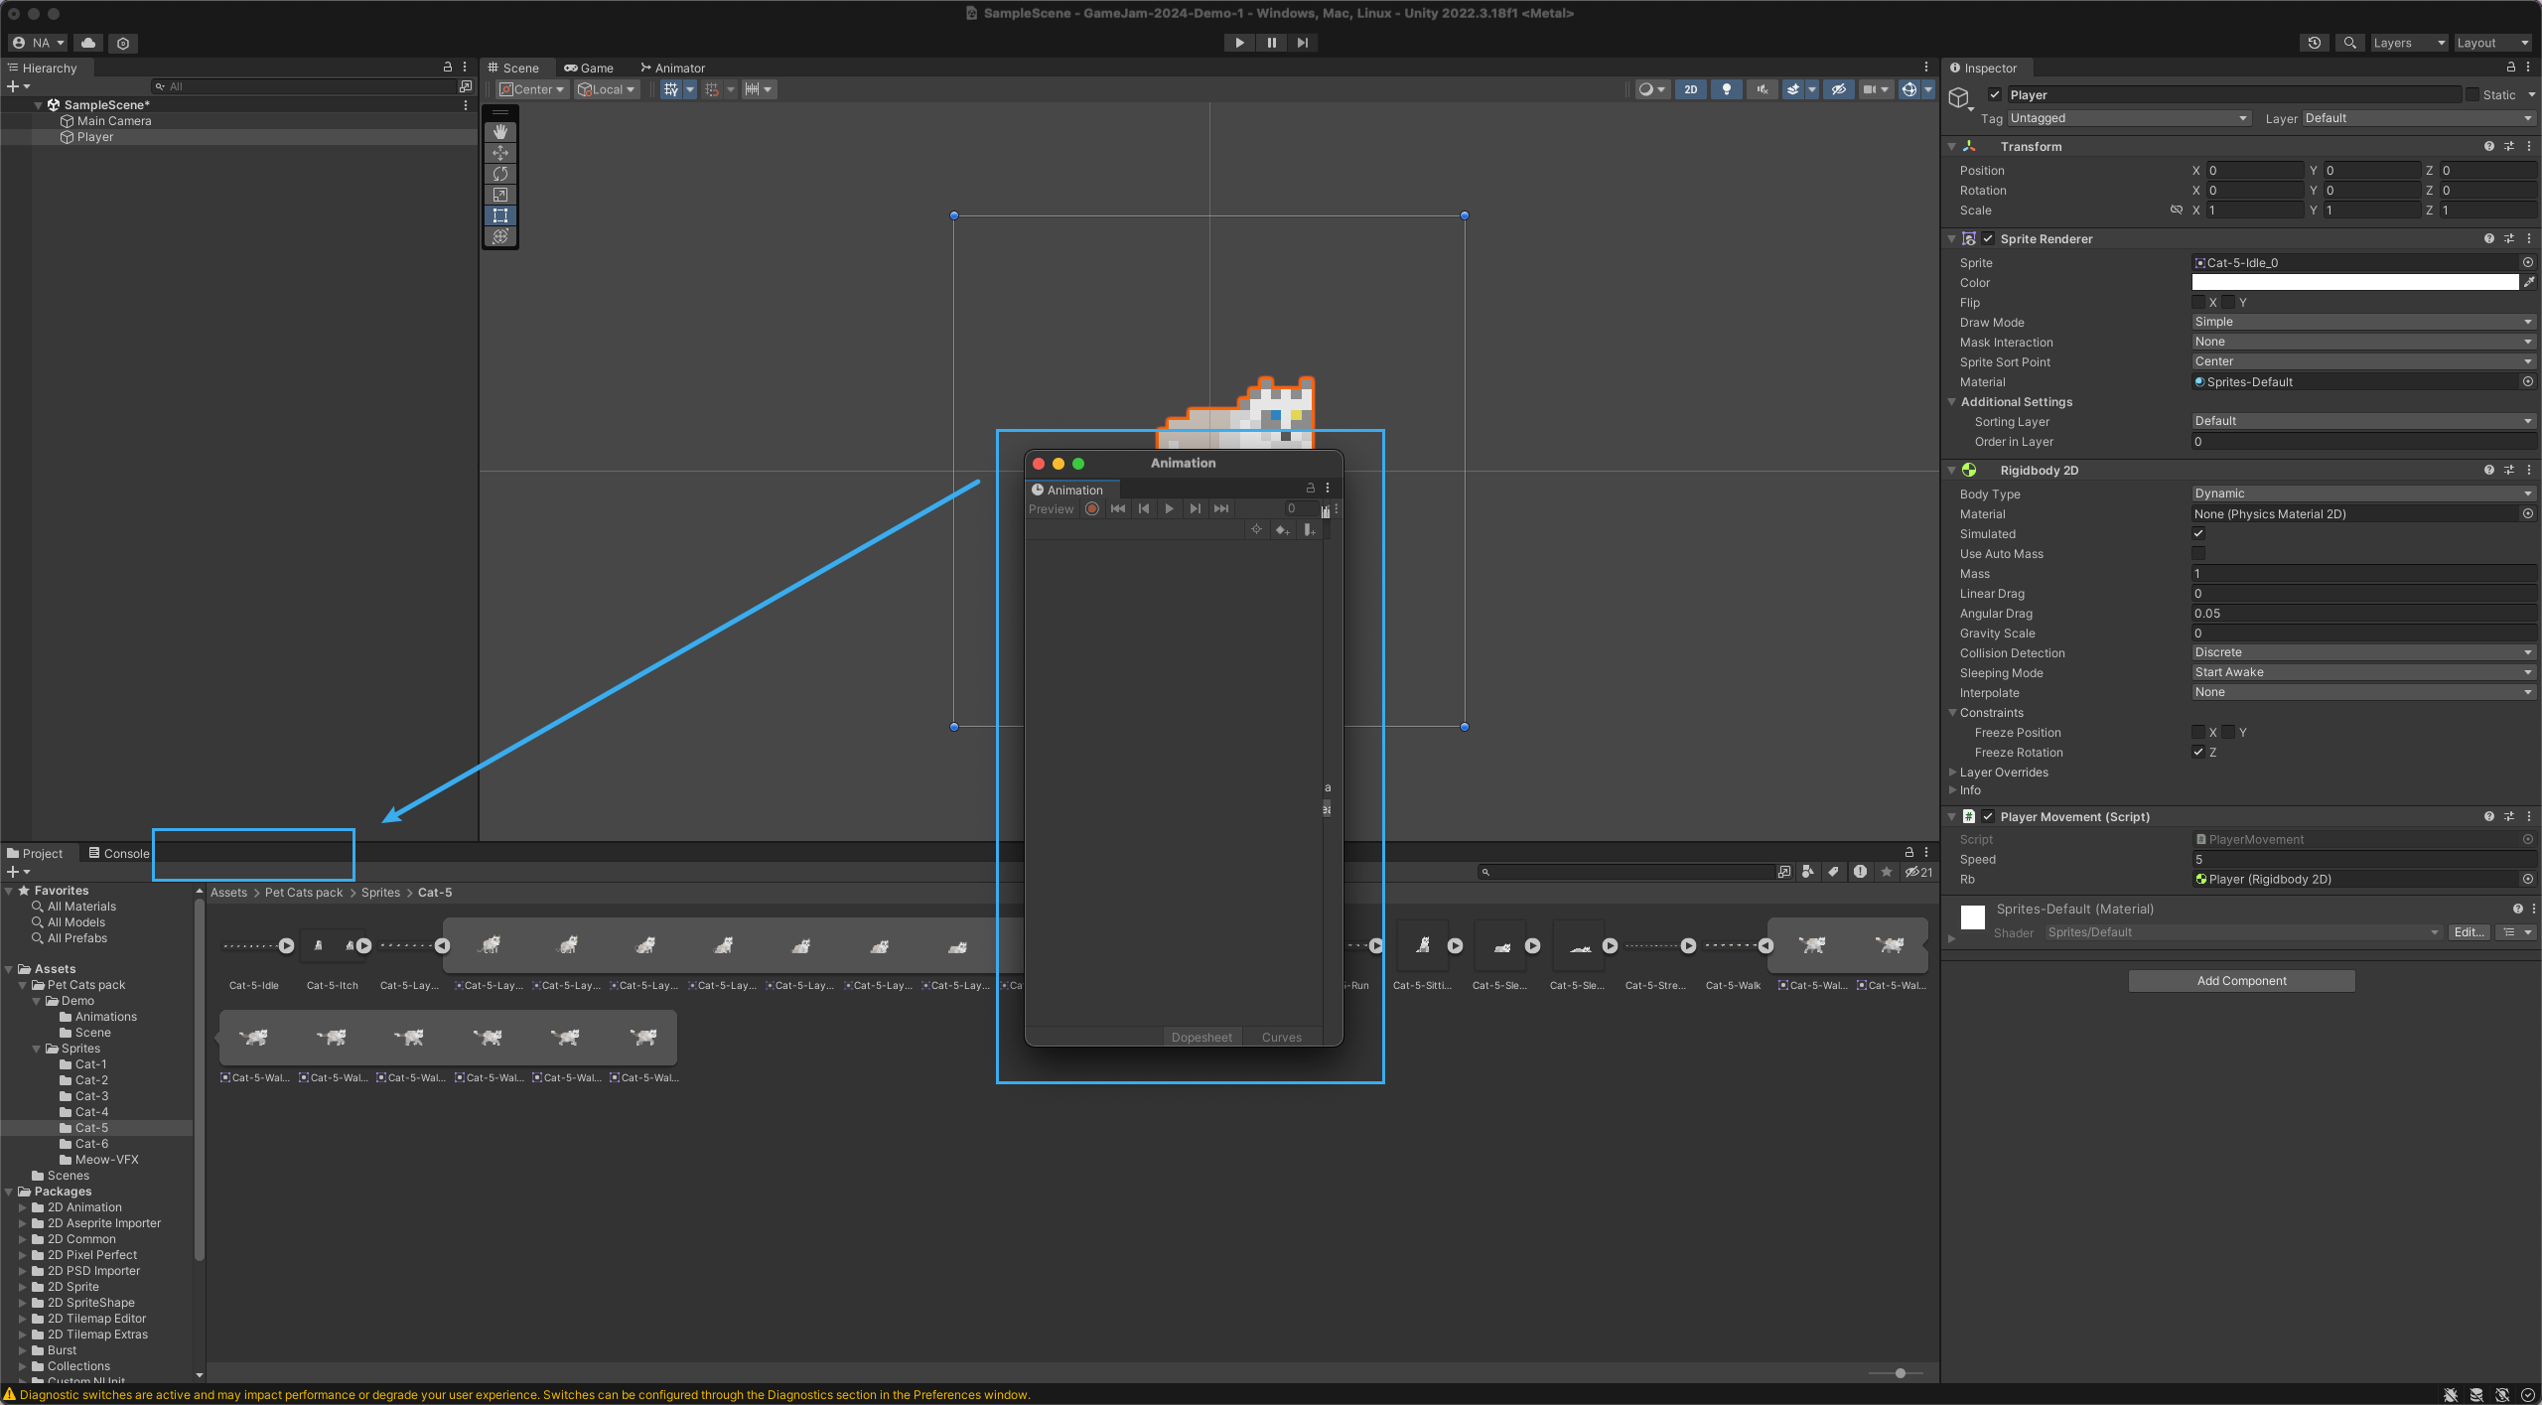This screenshot has height=1405, width=2542.
Task: Click the Add Component button
Action: pyautogui.click(x=2241, y=981)
